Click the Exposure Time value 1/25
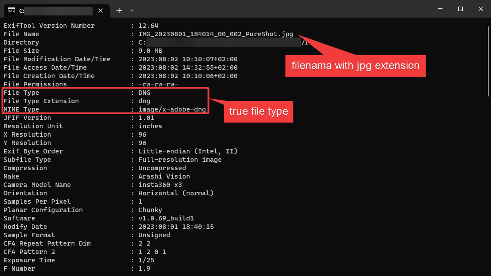This screenshot has height=276, width=491. point(146,260)
